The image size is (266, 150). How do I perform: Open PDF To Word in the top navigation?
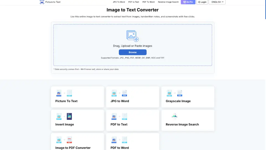point(149,2)
